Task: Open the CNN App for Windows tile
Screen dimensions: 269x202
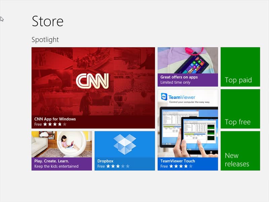Action: pyautogui.click(x=93, y=88)
